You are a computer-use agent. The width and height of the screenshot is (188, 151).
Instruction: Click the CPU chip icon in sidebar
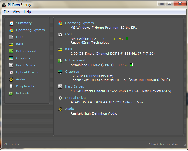tap(11, 37)
